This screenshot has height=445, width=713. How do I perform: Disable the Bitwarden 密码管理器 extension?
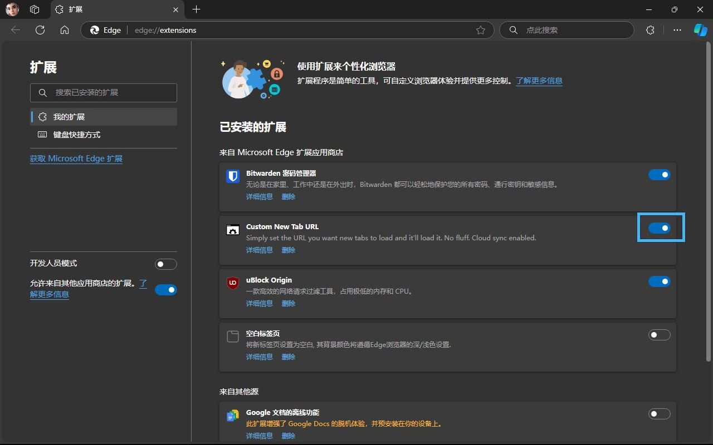(660, 175)
